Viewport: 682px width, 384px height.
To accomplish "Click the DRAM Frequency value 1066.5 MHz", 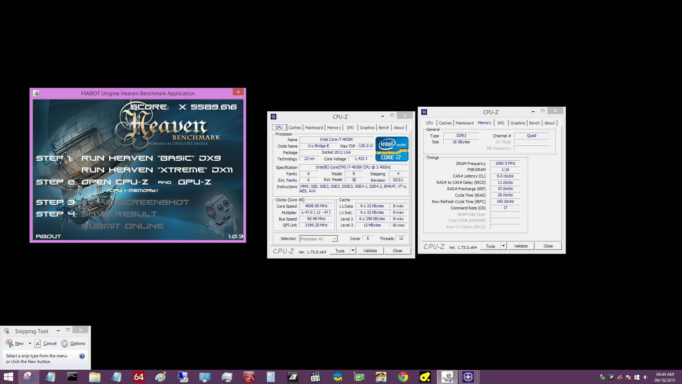I will [505, 164].
